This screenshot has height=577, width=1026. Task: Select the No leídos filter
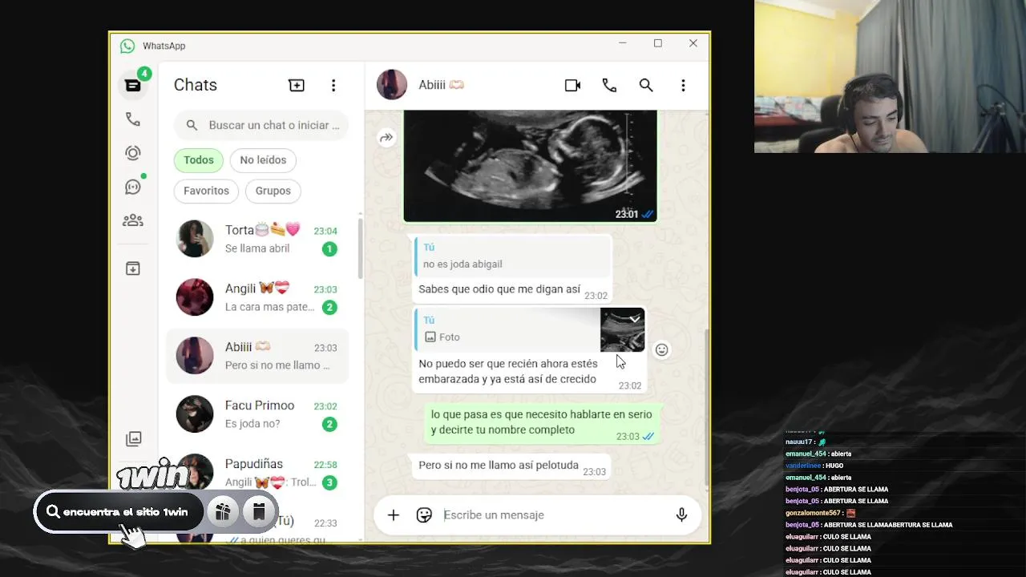[263, 160]
